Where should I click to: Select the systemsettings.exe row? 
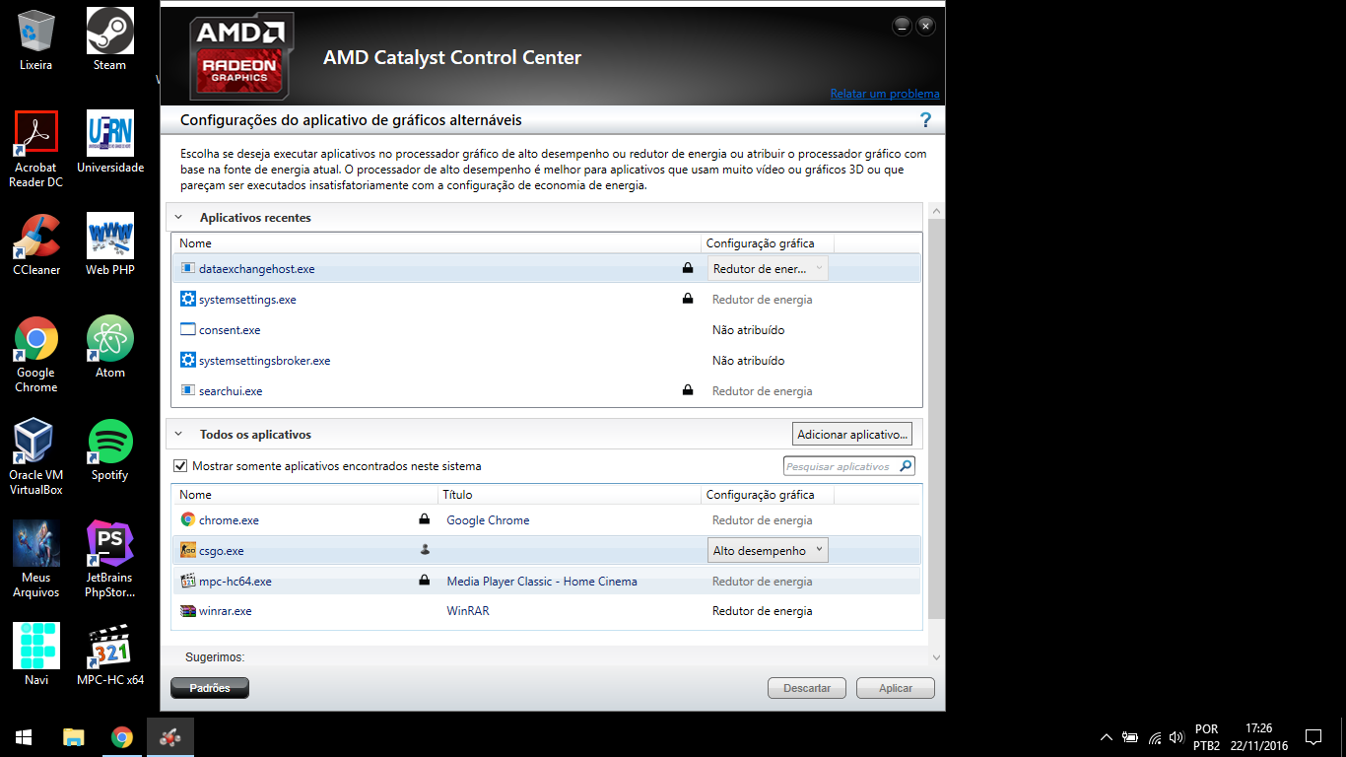pyautogui.click(x=547, y=299)
